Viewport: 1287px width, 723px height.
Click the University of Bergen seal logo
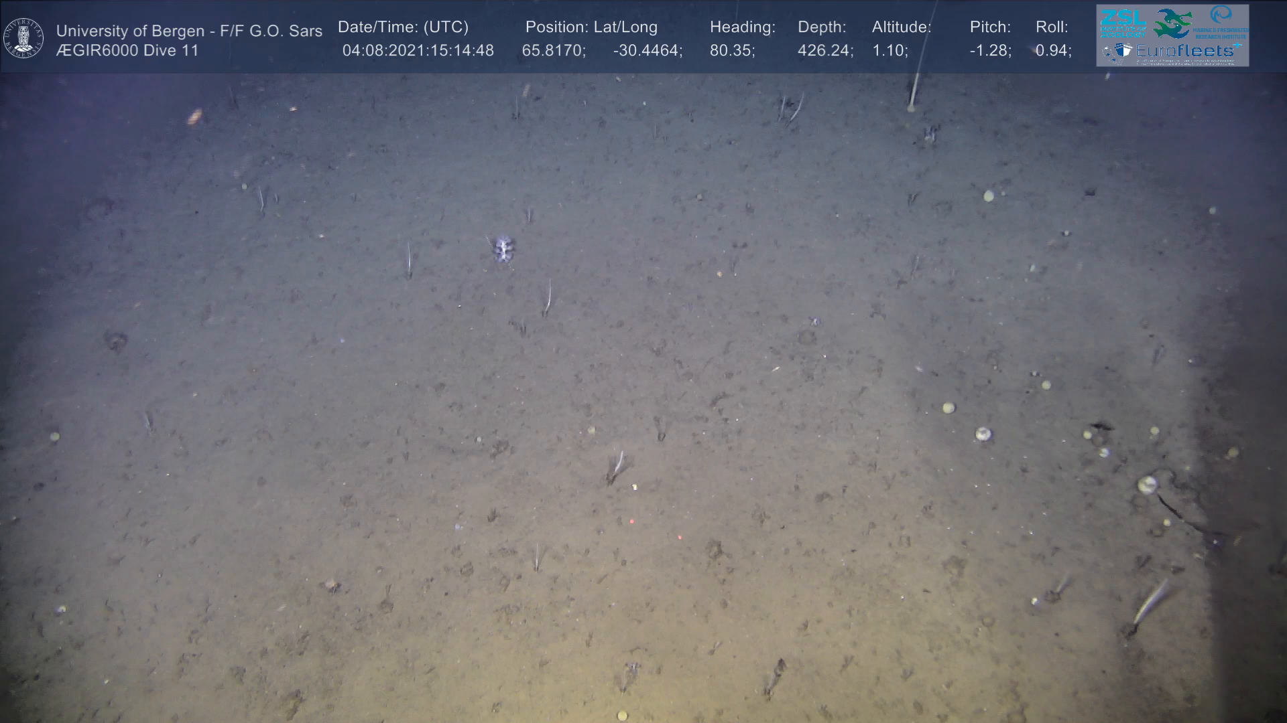[x=23, y=38]
